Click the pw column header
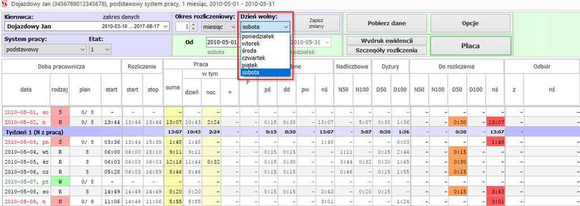 (x=305, y=89)
